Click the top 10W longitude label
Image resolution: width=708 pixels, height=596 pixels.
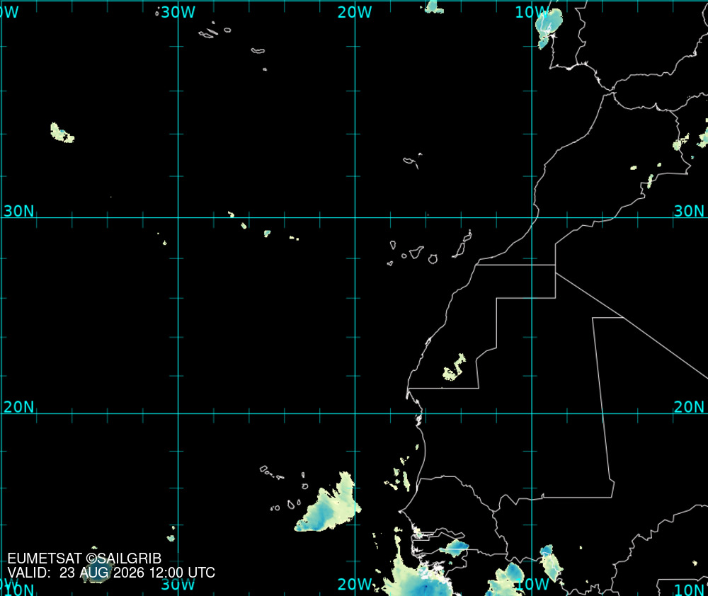pyautogui.click(x=532, y=12)
